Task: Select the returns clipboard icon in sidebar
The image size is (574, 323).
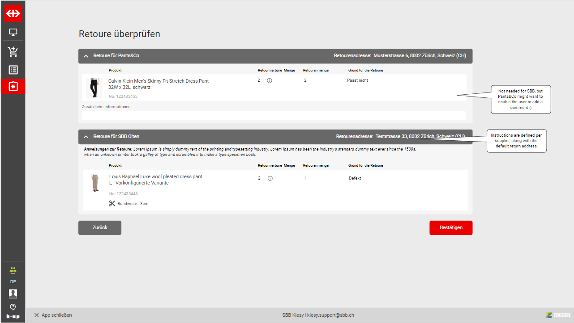Action: pos(13,86)
